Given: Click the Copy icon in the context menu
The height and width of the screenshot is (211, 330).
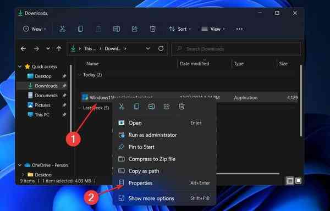Looking at the screenshot, I should click(136, 107).
